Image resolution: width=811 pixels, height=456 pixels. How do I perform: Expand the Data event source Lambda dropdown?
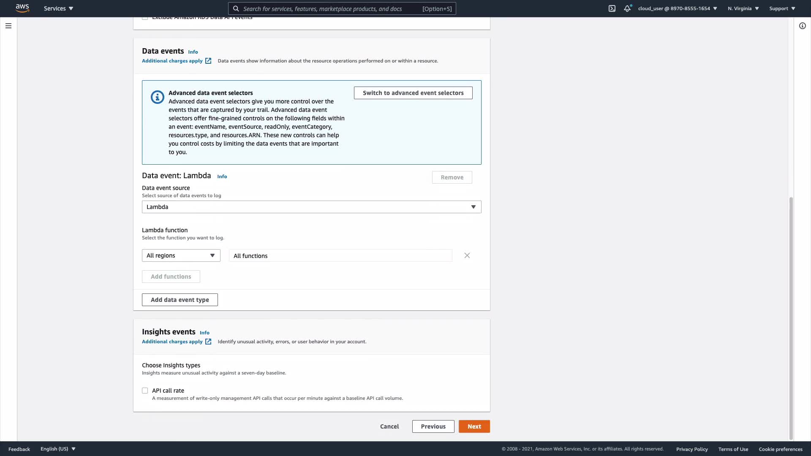tap(311, 207)
